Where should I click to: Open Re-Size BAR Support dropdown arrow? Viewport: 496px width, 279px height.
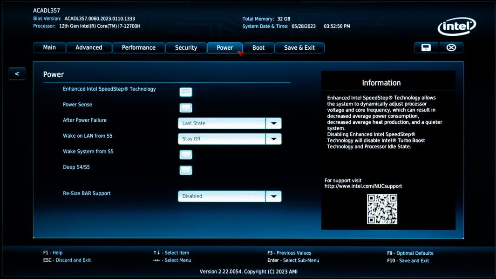[x=274, y=196]
